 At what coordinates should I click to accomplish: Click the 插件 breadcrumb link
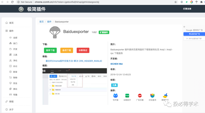[x=49, y=22]
